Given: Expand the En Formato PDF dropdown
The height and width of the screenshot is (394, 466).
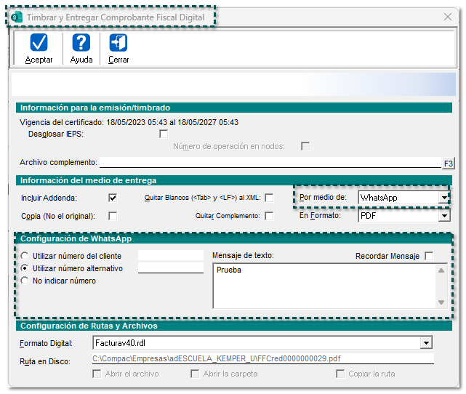Looking at the screenshot, I should pyautogui.click(x=443, y=216).
